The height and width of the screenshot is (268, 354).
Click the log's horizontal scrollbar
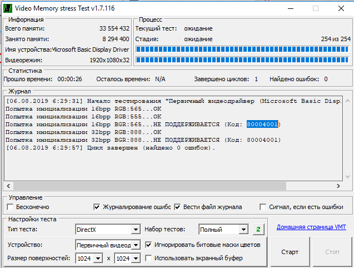pos(172,186)
